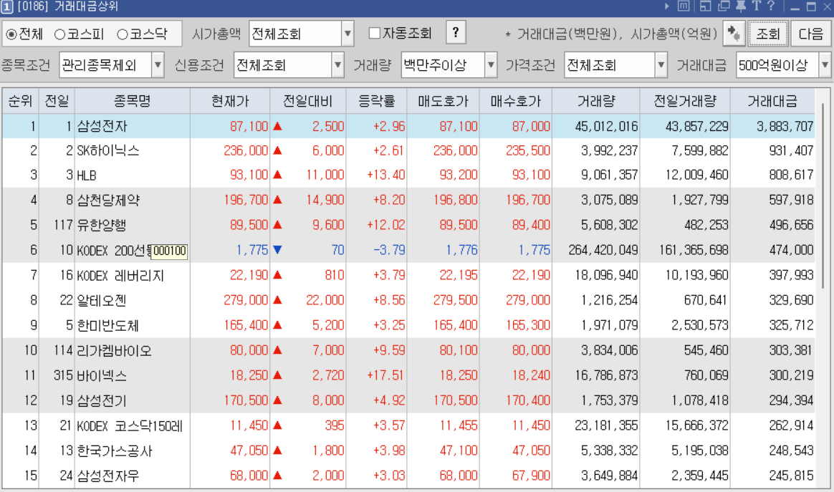The width and height of the screenshot is (834, 492).
Task: Click the red up arrow in HLB row
Action: (x=278, y=175)
